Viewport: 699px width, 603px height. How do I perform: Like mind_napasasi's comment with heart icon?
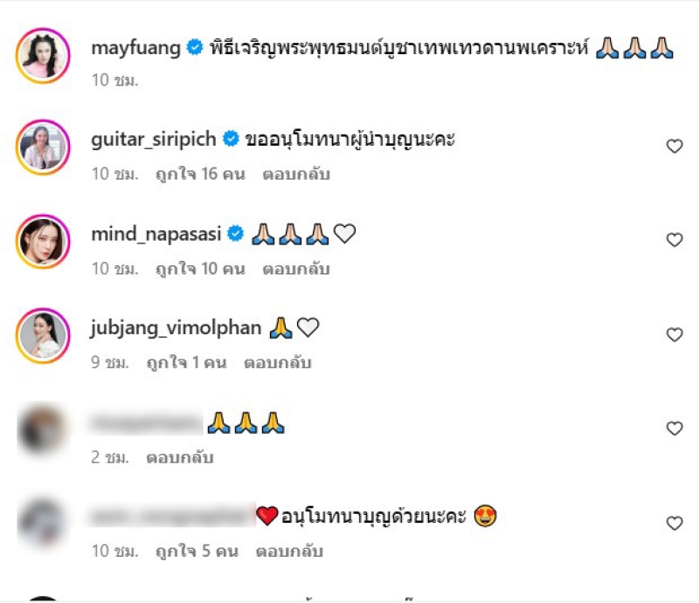tap(674, 240)
